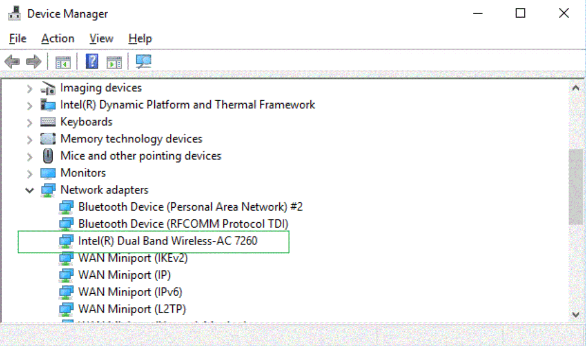586x346 pixels.
Task: Click the action pane toolbar icon
Action: (114, 62)
